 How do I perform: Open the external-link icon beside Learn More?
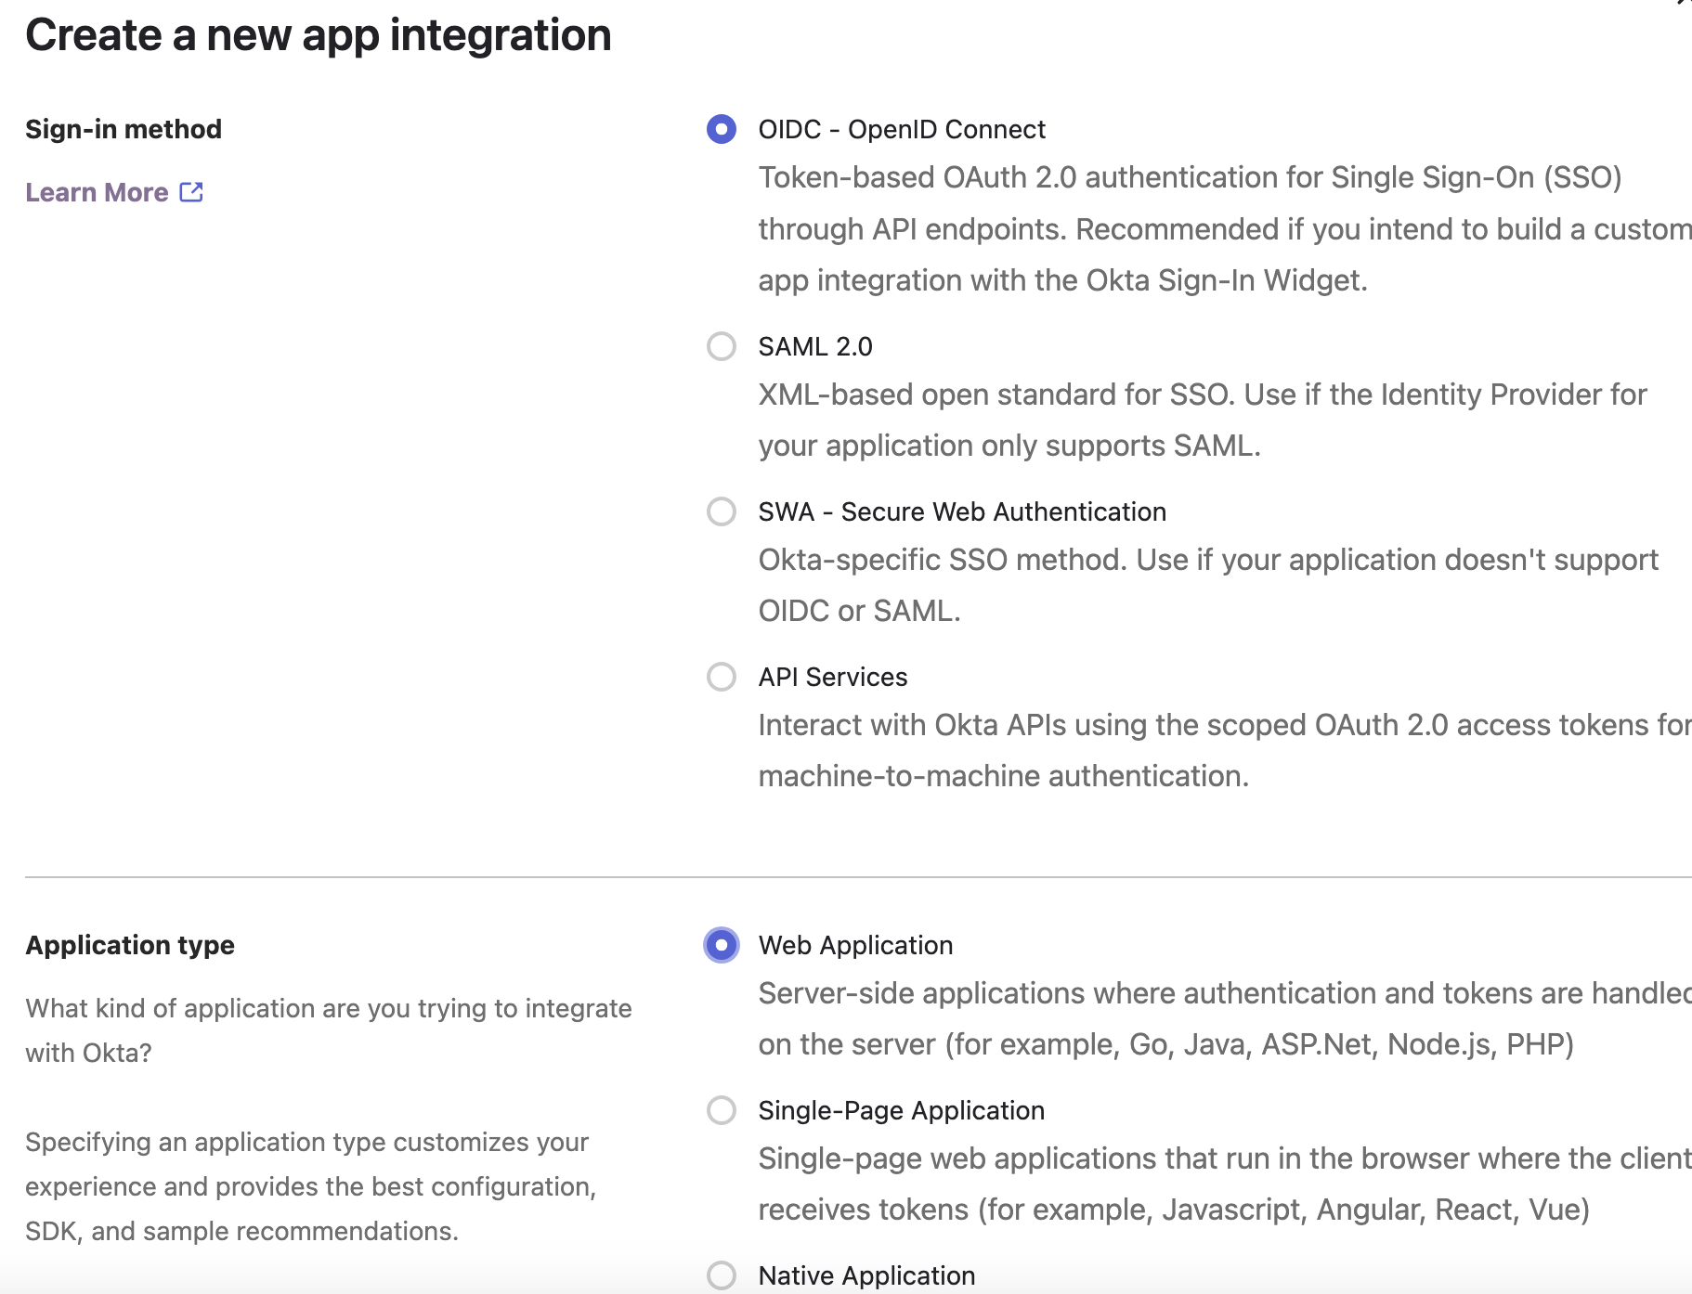[191, 192]
